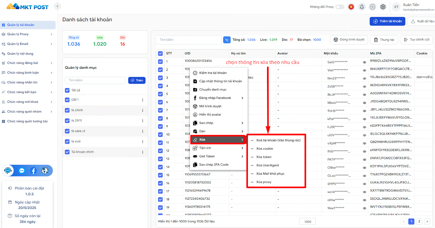The height and width of the screenshot is (228, 435).
Task: Open the support chat icon in sidebar
Action: tap(8, 171)
